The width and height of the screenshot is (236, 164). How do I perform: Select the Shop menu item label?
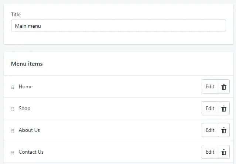[x=24, y=108]
